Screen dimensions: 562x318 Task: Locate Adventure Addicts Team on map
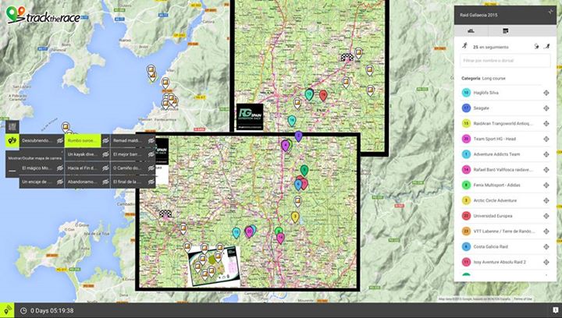coord(546,154)
